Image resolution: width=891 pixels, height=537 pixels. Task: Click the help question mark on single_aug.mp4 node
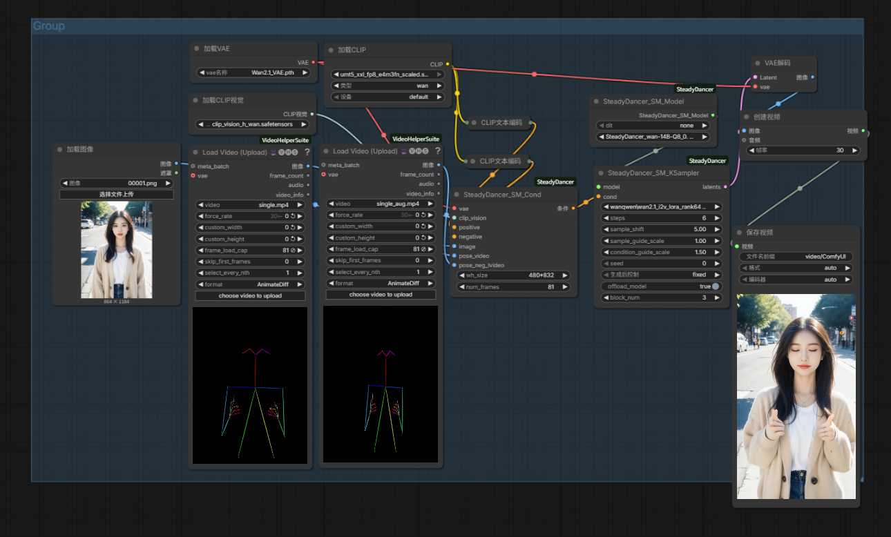[x=437, y=151]
